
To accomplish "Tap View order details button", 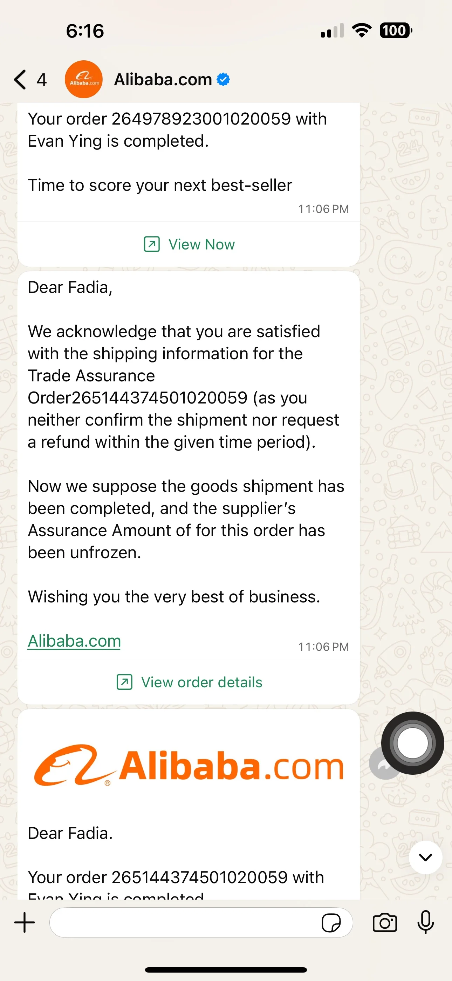I will point(189,682).
